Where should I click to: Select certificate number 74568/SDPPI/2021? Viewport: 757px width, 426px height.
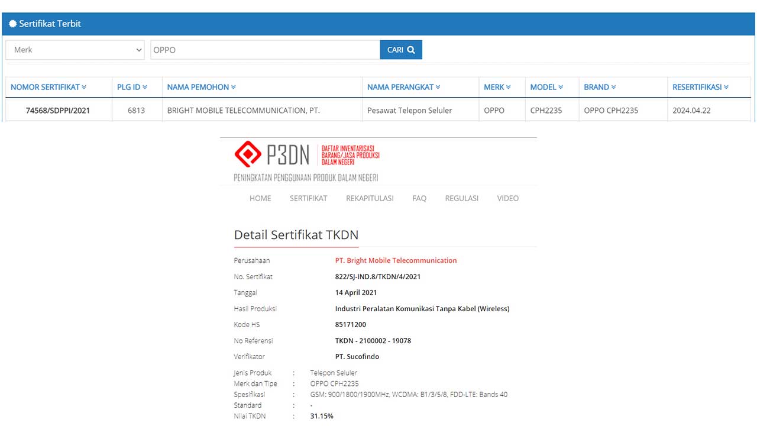(58, 110)
